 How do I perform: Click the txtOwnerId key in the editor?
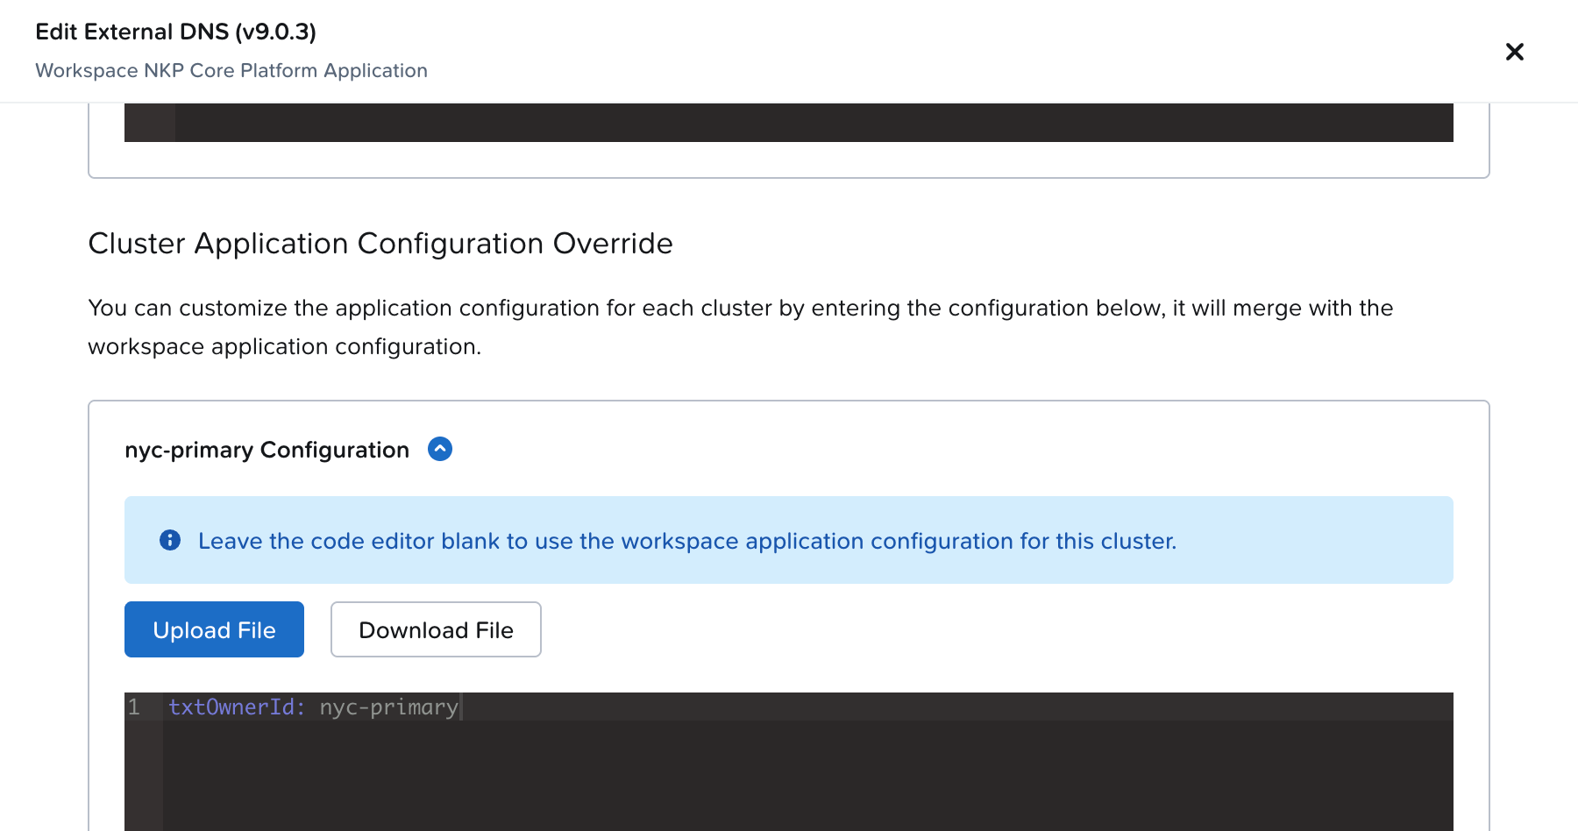tap(237, 707)
